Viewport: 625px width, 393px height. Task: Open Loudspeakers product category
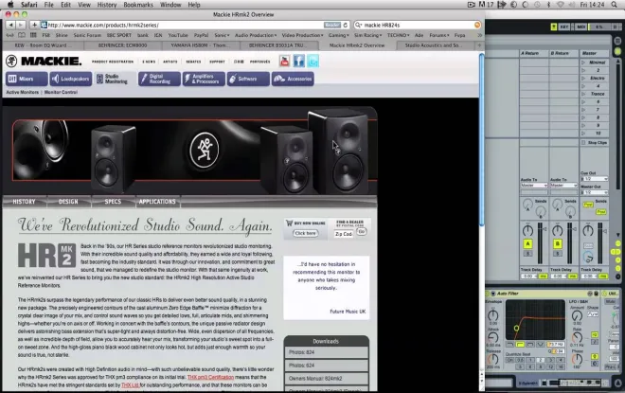[71, 79]
